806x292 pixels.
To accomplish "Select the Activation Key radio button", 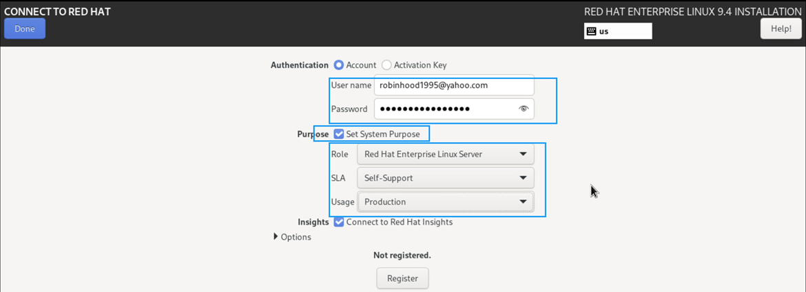I will pyautogui.click(x=386, y=65).
